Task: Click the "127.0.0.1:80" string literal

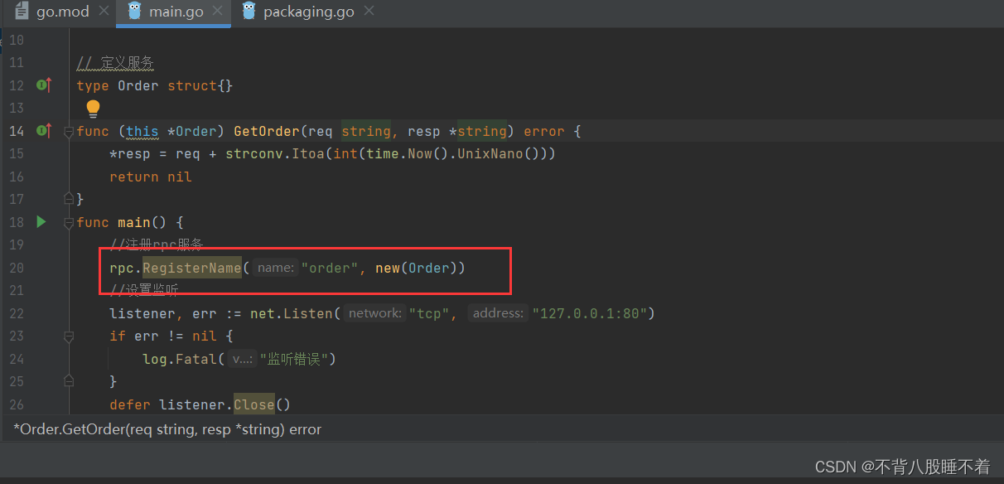Action: (x=589, y=313)
